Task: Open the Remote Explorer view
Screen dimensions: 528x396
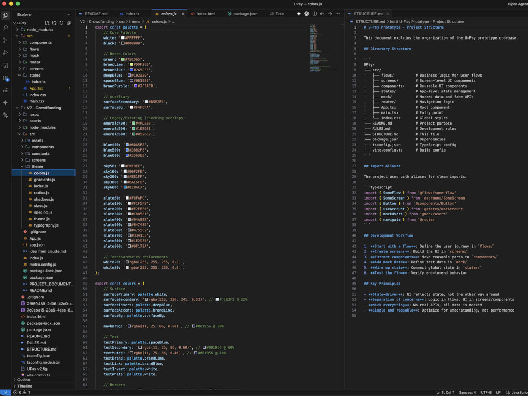Action: point(5,65)
